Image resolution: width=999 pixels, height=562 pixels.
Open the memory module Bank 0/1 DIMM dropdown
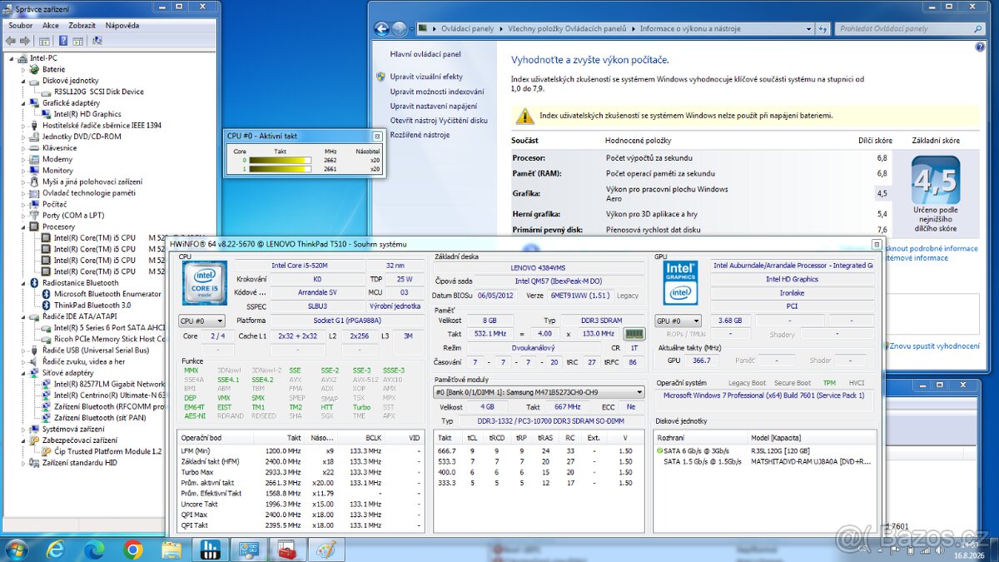point(539,392)
